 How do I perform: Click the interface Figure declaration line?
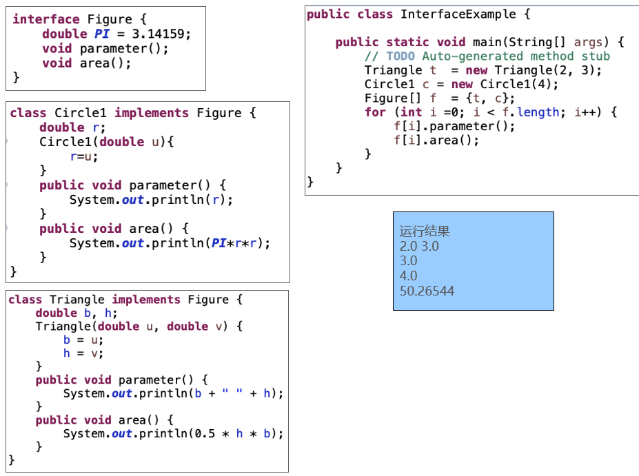79,19
